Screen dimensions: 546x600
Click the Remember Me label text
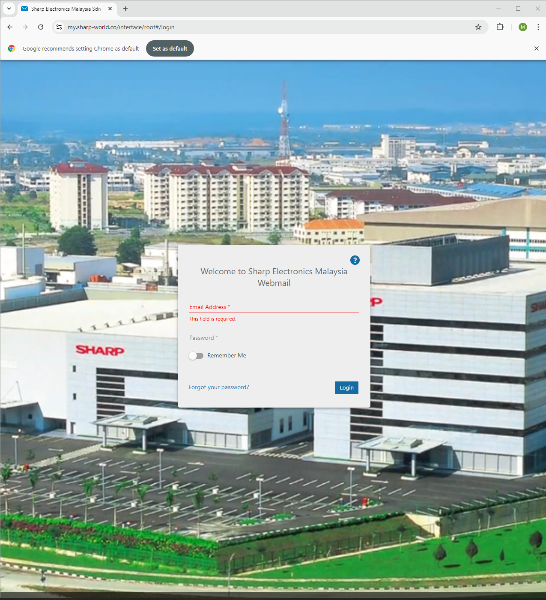coord(227,355)
